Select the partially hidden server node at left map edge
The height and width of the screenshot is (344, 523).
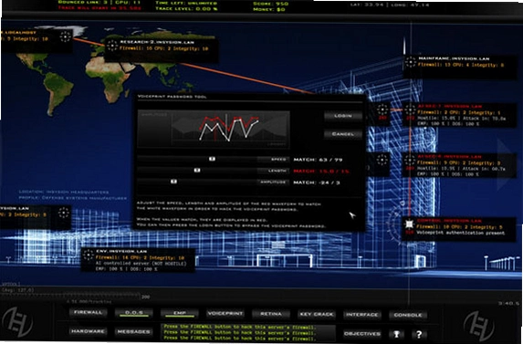click(63, 213)
